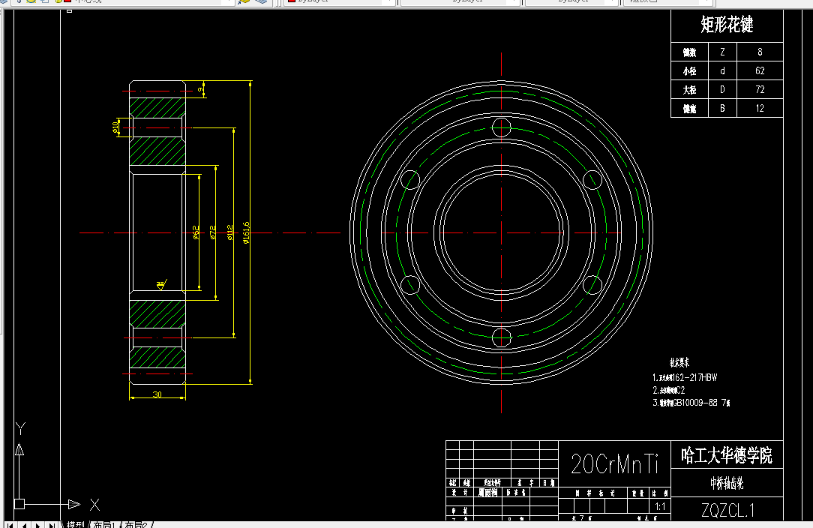Click the UCS icon Y axis label

(x=20, y=428)
